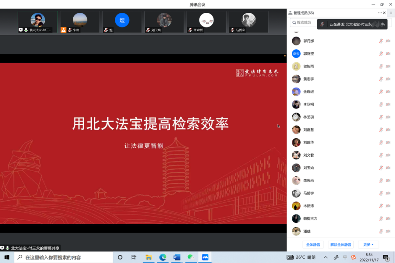Open the sidebar menu icon beside member panel
Image resolution: width=395 pixels, height=263 pixels.
pos(391,13)
